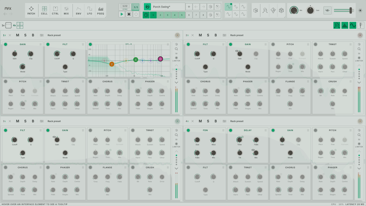Click the orange EQ band 2 node
Image resolution: width=366 pixels, height=206 pixels.
pos(112,64)
